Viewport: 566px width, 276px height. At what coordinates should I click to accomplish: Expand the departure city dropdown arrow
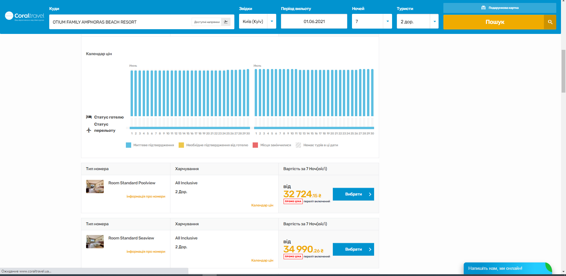click(x=272, y=22)
